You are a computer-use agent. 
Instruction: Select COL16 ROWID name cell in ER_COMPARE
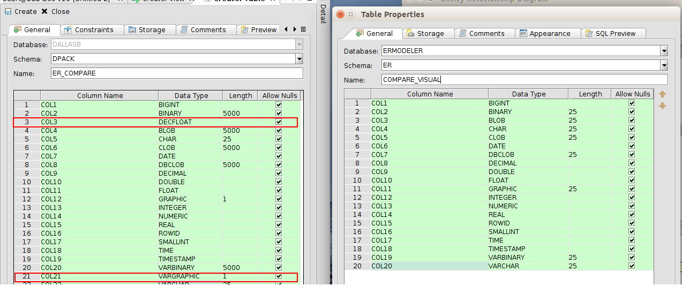[x=99, y=233]
